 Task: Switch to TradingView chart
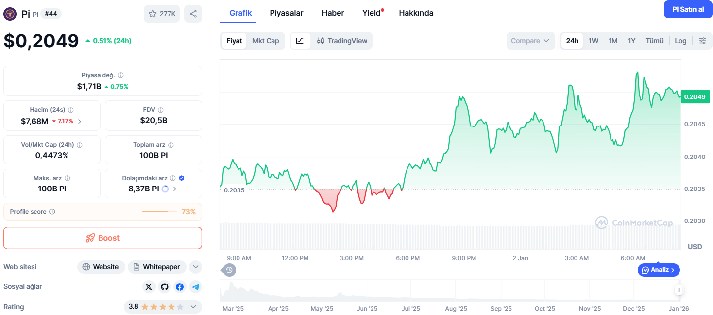click(342, 41)
